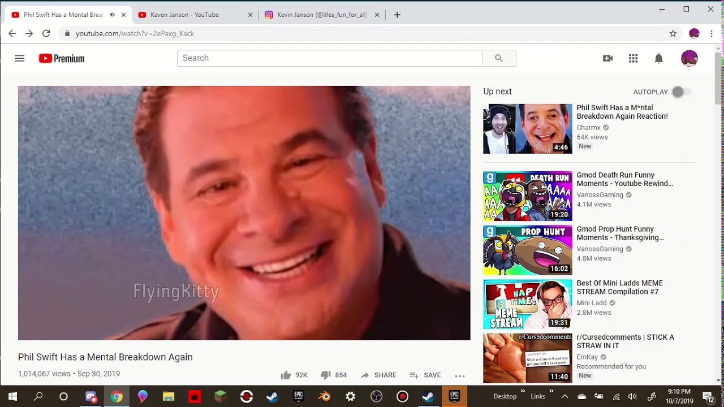The image size is (724, 407).
Task: Open File Explorer from the taskbar
Action: pos(168,396)
